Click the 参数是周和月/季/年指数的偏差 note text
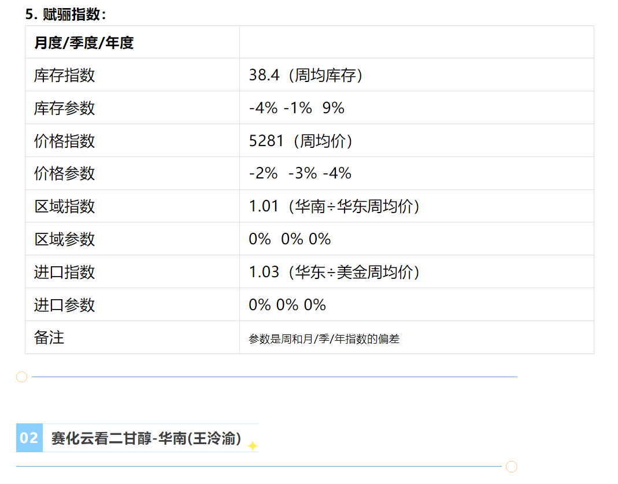The width and height of the screenshot is (618, 484). (324, 338)
